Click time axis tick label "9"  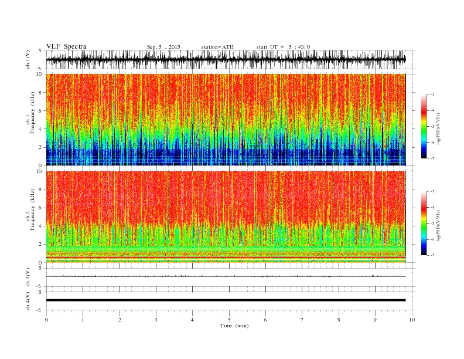(375, 320)
